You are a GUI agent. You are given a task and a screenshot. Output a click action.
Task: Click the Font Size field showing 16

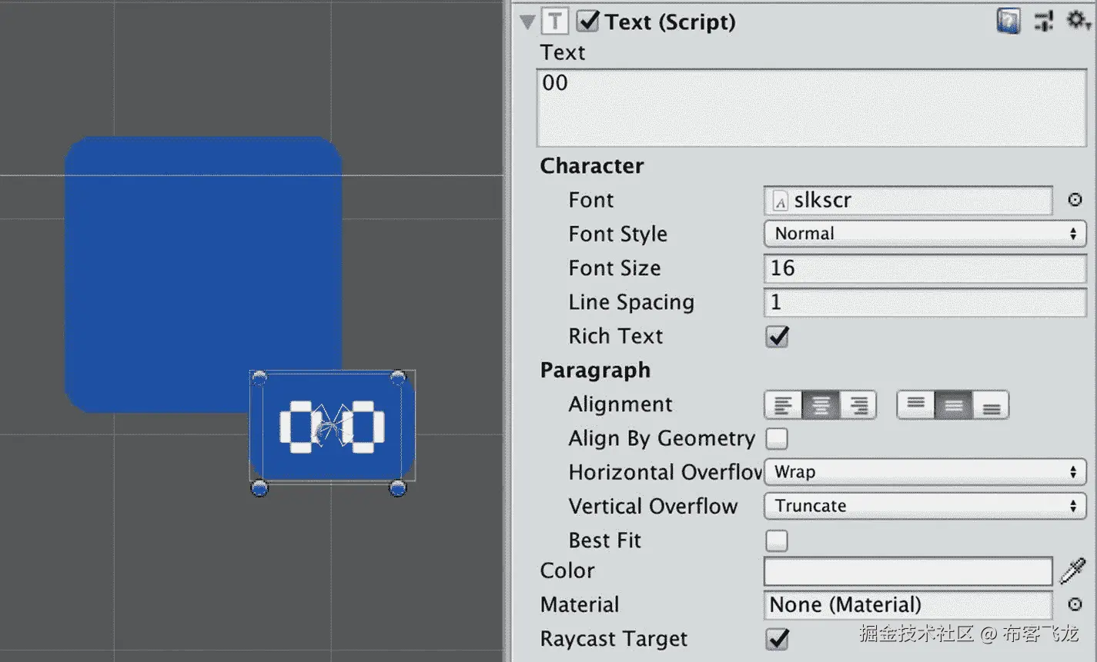[925, 268]
